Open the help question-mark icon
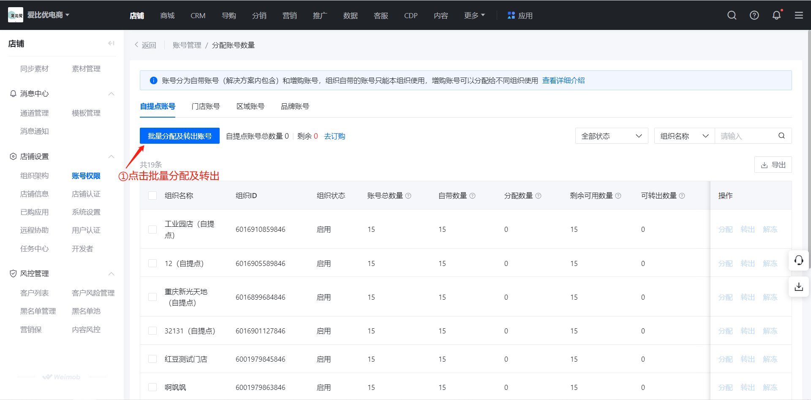The width and height of the screenshot is (811, 400). [754, 16]
